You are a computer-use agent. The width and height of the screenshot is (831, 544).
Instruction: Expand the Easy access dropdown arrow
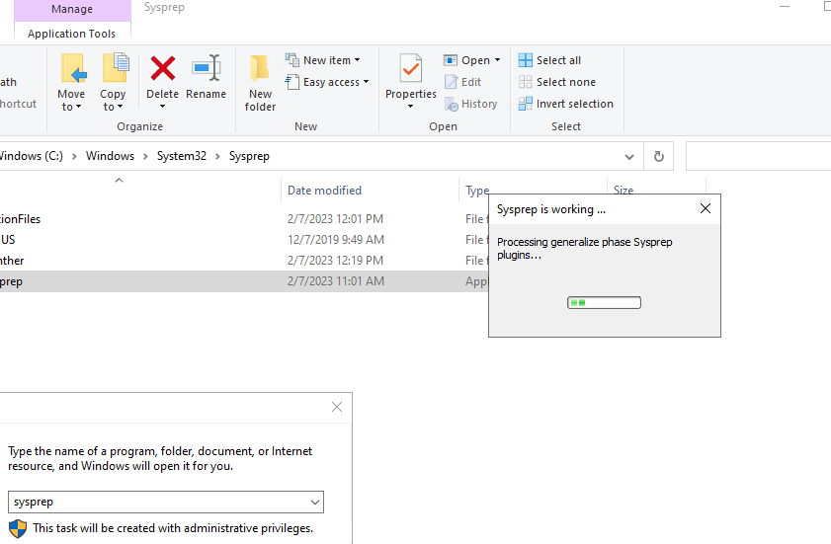point(366,82)
